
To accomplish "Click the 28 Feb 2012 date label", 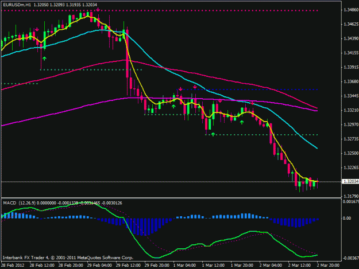I will tap(13, 266).
